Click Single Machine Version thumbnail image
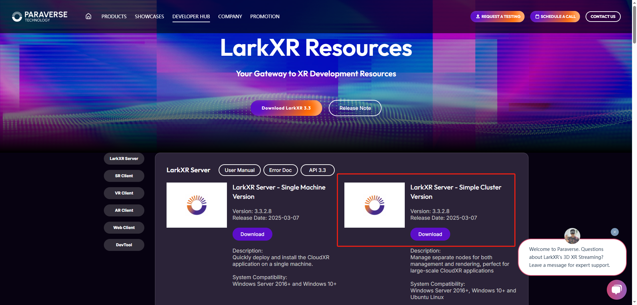The image size is (637, 305). [196, 205]
